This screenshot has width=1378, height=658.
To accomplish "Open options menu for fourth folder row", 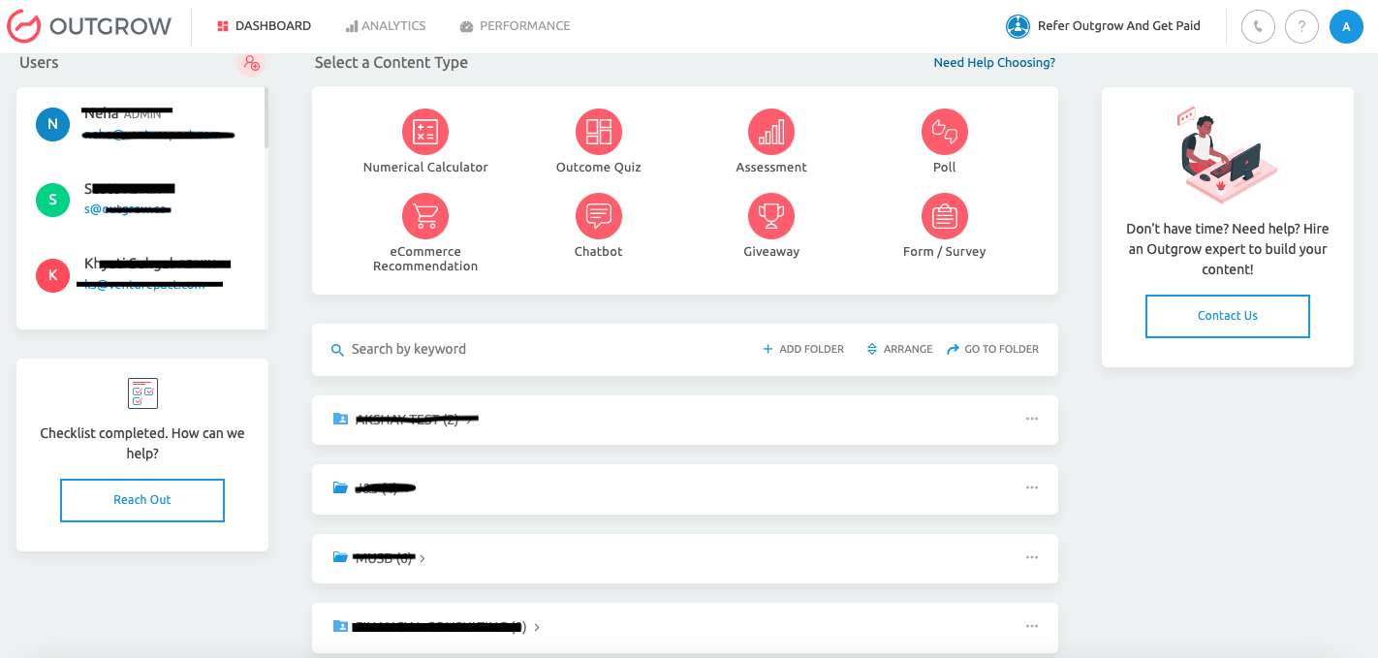I will tap(1032, 626).
